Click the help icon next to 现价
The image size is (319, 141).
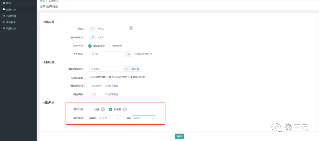coord(131,28)
